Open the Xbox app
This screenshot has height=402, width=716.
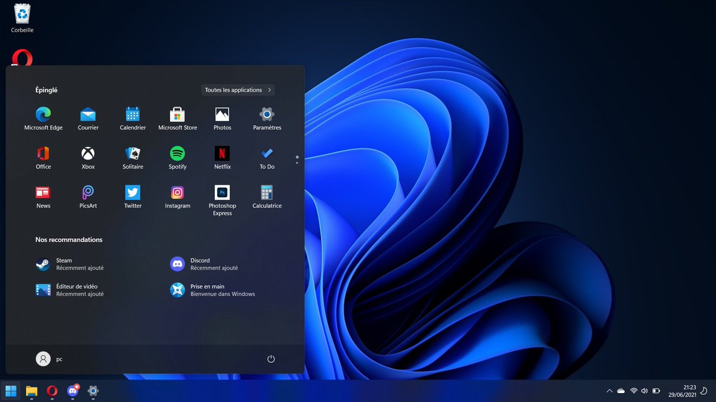point(88,154)
